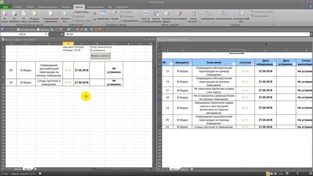The height and width of the screenshot is (176, 313).
Task: Click the Очистить filter button
Action: click(126, 12)
